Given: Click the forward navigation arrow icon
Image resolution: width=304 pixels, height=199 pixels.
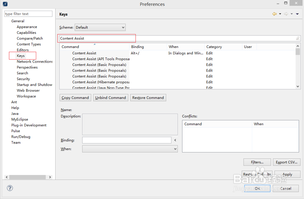Looking at the screenshot, I should (x=286, y=14).
